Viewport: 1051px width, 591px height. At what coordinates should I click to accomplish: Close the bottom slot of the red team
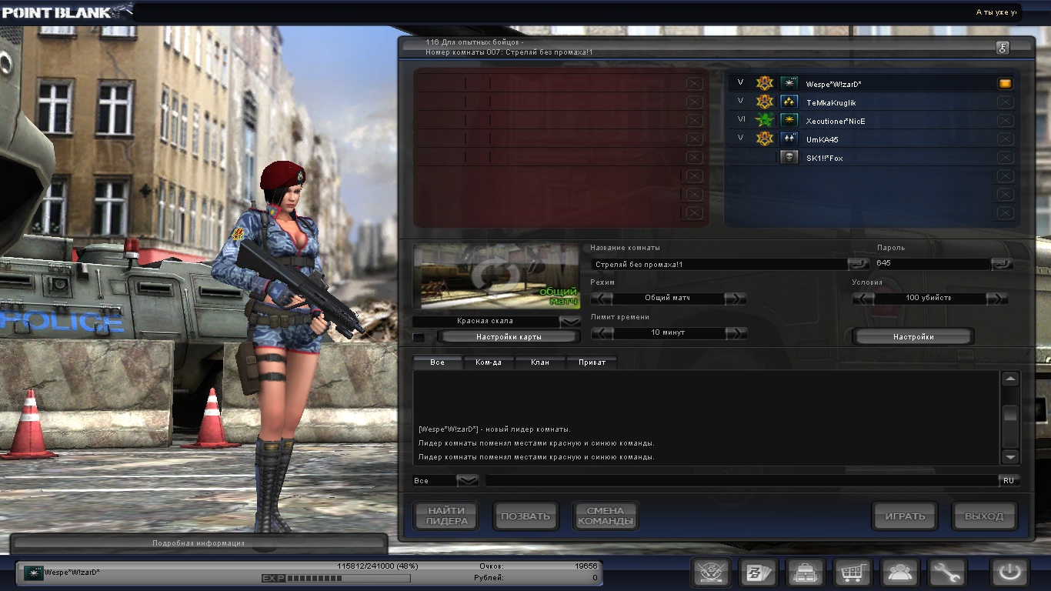(x=694, y=213)
